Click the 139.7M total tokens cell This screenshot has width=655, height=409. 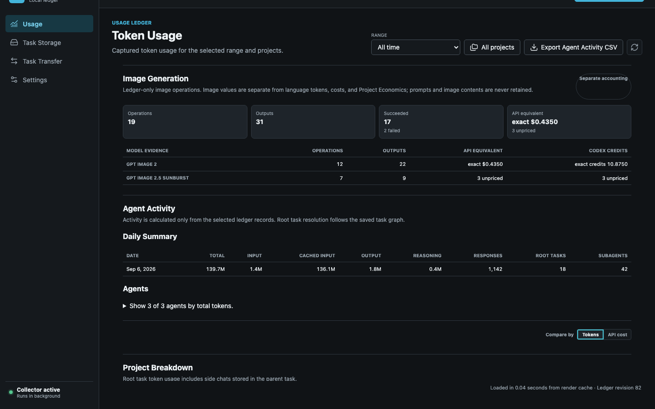point(216,269)
